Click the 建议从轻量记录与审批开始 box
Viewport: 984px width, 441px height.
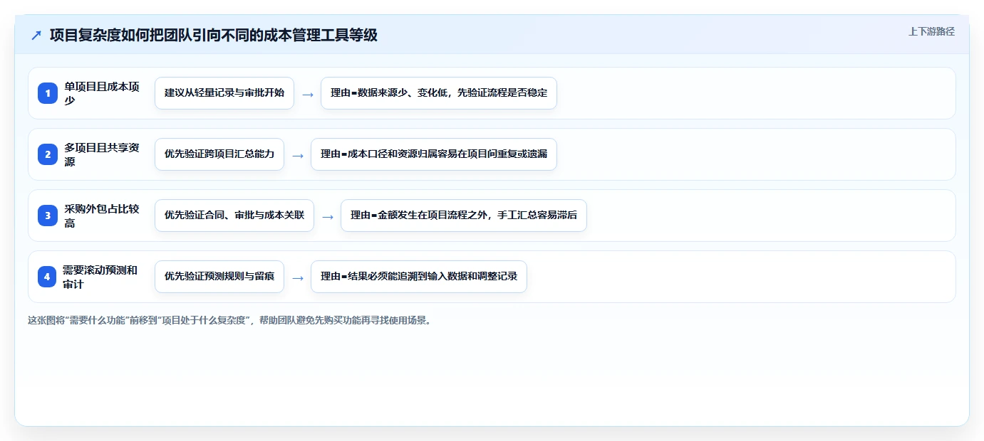pyautogui.click(x=224, y=93)
